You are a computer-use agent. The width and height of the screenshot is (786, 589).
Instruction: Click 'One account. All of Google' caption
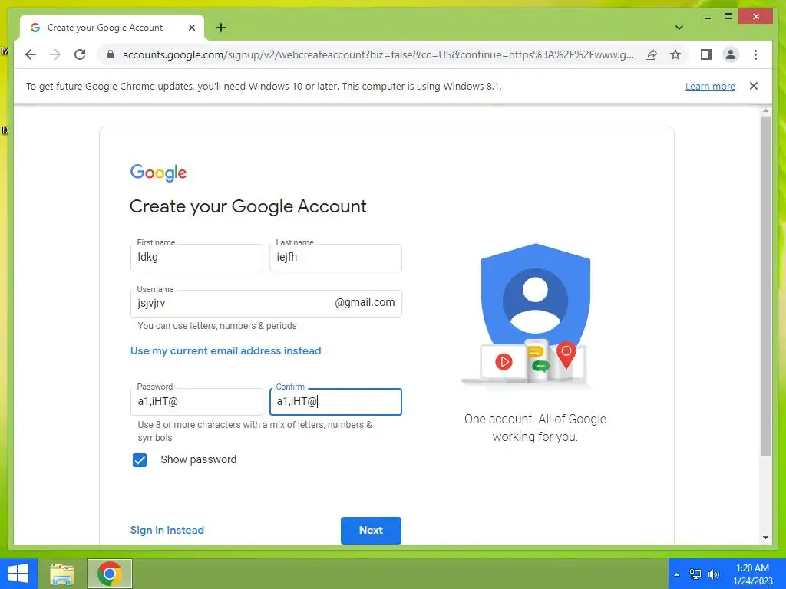535,420
